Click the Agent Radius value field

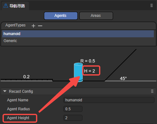point(73,109)
